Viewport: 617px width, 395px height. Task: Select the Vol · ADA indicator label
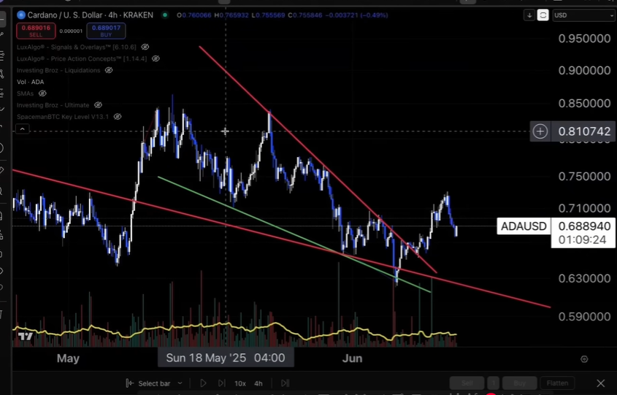30,82
